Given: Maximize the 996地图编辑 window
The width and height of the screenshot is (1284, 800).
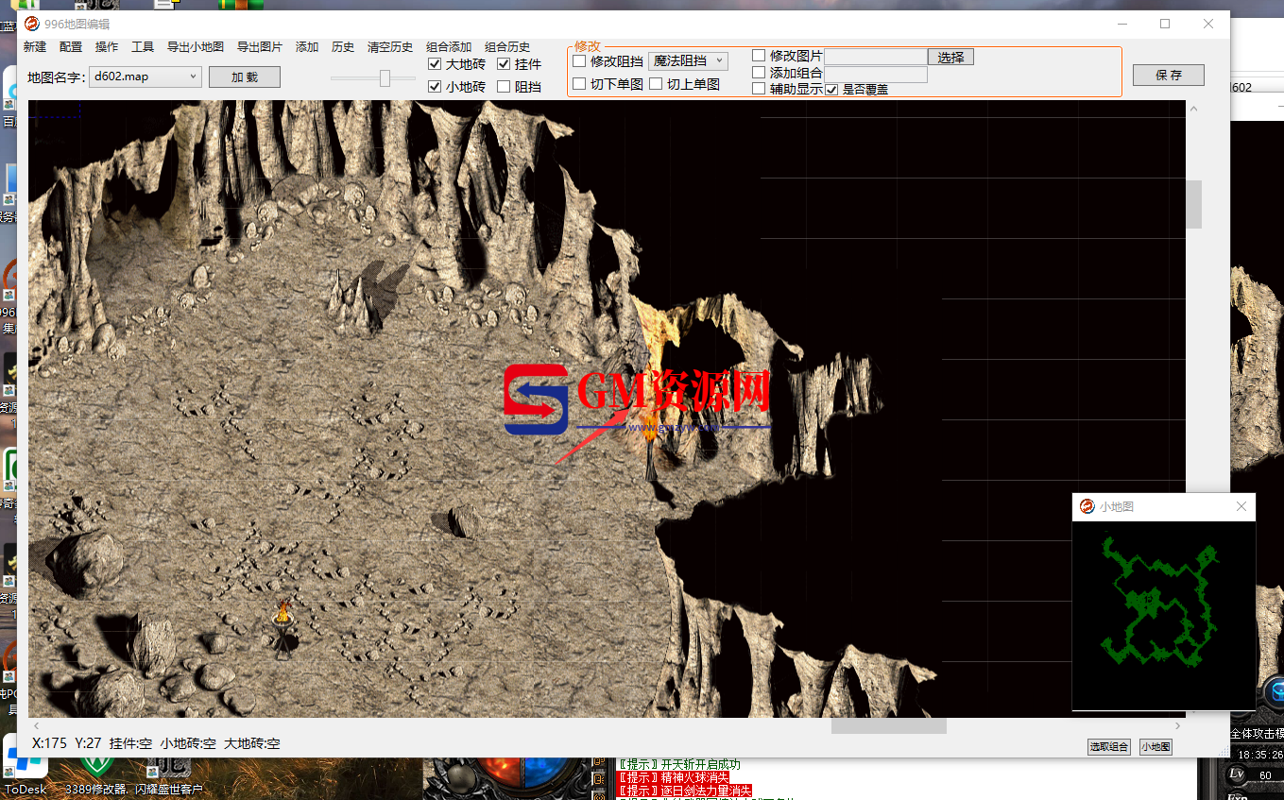Looking at the screenshot, I should click(1165, 24).
